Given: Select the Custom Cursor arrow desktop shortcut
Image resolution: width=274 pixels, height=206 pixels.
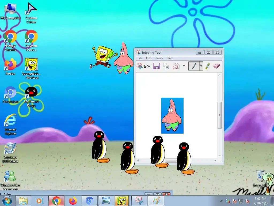Looking at the screenshot, I should (x=31, y=13).
